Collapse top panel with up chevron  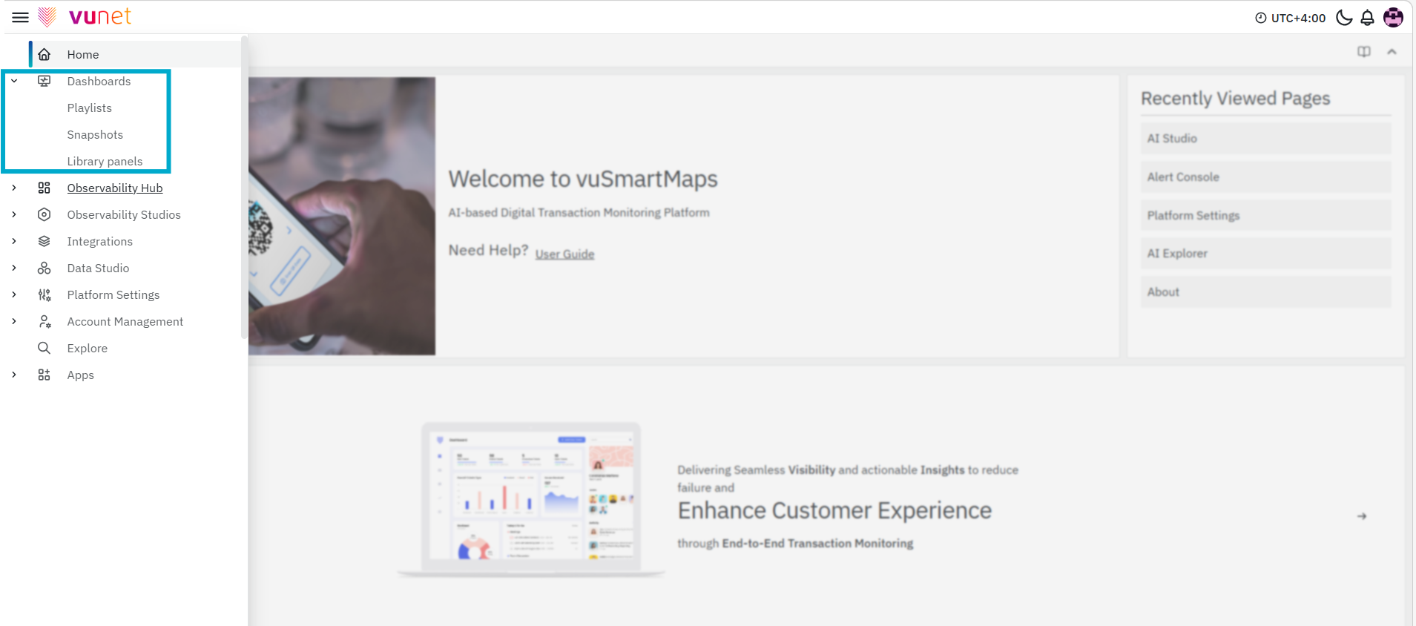pos(1392,52)
